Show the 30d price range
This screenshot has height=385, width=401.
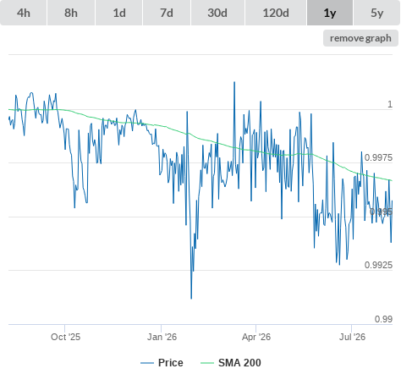point(217,13)
